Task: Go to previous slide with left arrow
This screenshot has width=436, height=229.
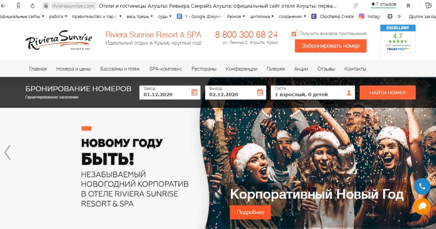Action: pyautogui.click(x=7, y=152)
